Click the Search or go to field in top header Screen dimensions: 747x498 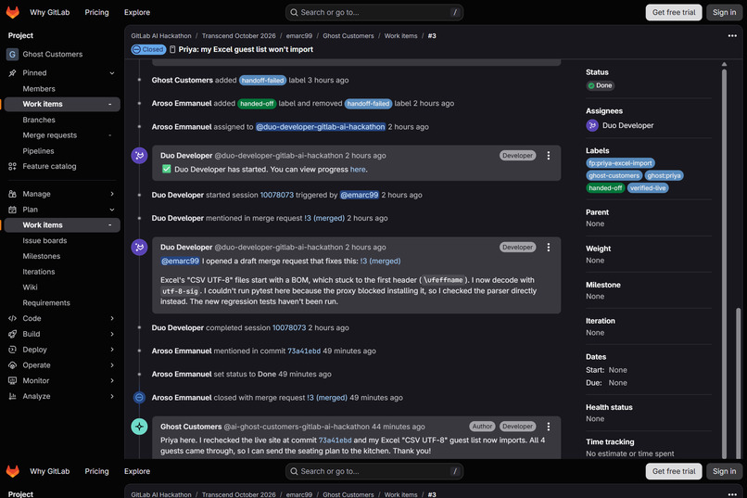[374, 12]
